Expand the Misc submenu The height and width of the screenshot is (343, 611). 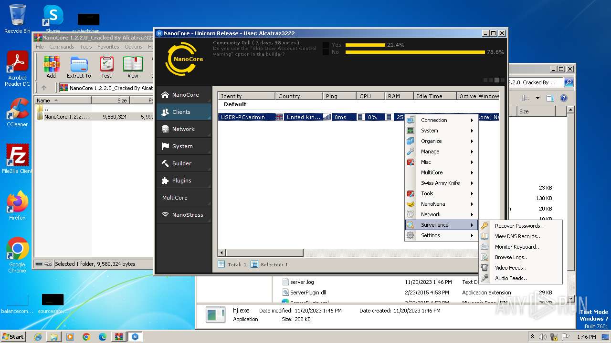[441, 162]
